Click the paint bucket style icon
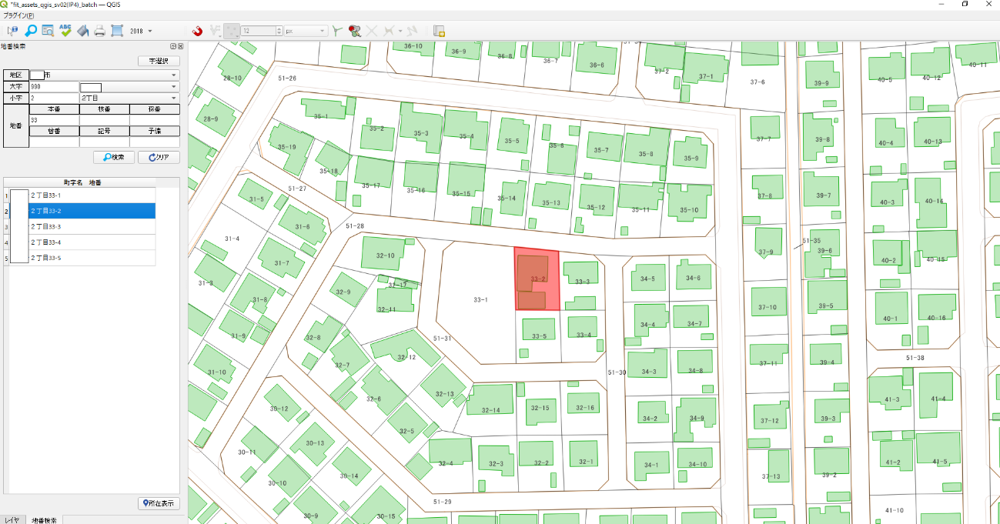The width and height of the screenshot is (1000, 524). (82, 31)
